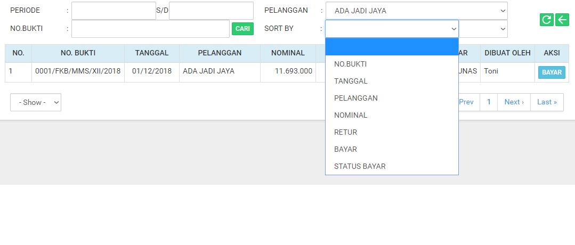
Task: Choose STATUS BAYAR in the sort list
Action: coord(392,166)
